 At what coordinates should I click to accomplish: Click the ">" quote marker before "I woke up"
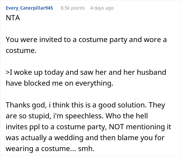[x=7, y=72]
